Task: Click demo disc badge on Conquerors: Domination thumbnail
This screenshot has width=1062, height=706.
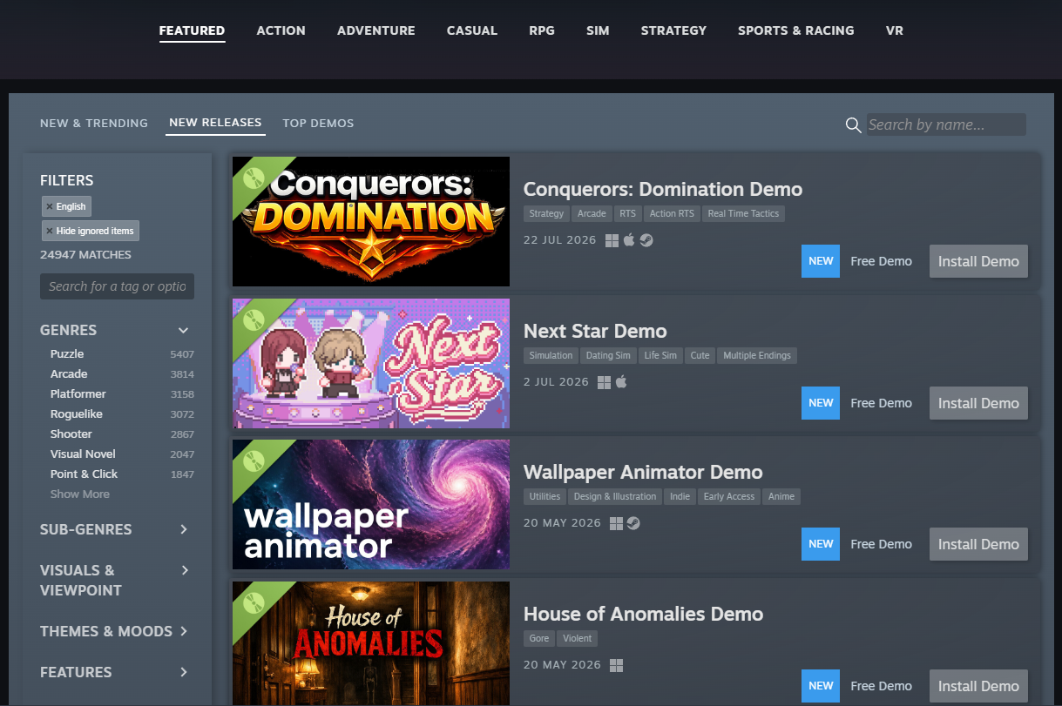Action: point(254,178)
